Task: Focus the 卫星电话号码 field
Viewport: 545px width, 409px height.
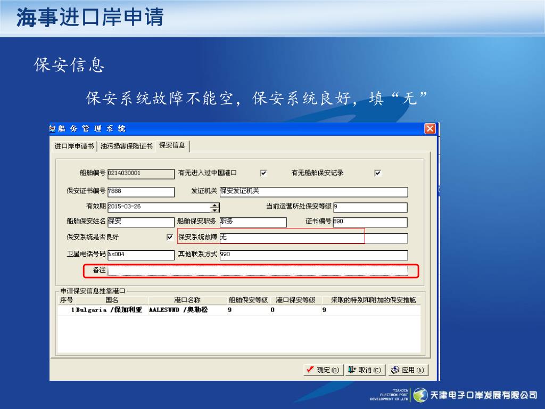Action: pos(141,255)
